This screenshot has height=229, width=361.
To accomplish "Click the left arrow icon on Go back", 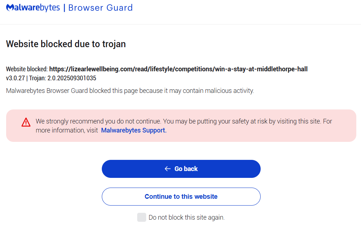I will click(x=168, y=169).
